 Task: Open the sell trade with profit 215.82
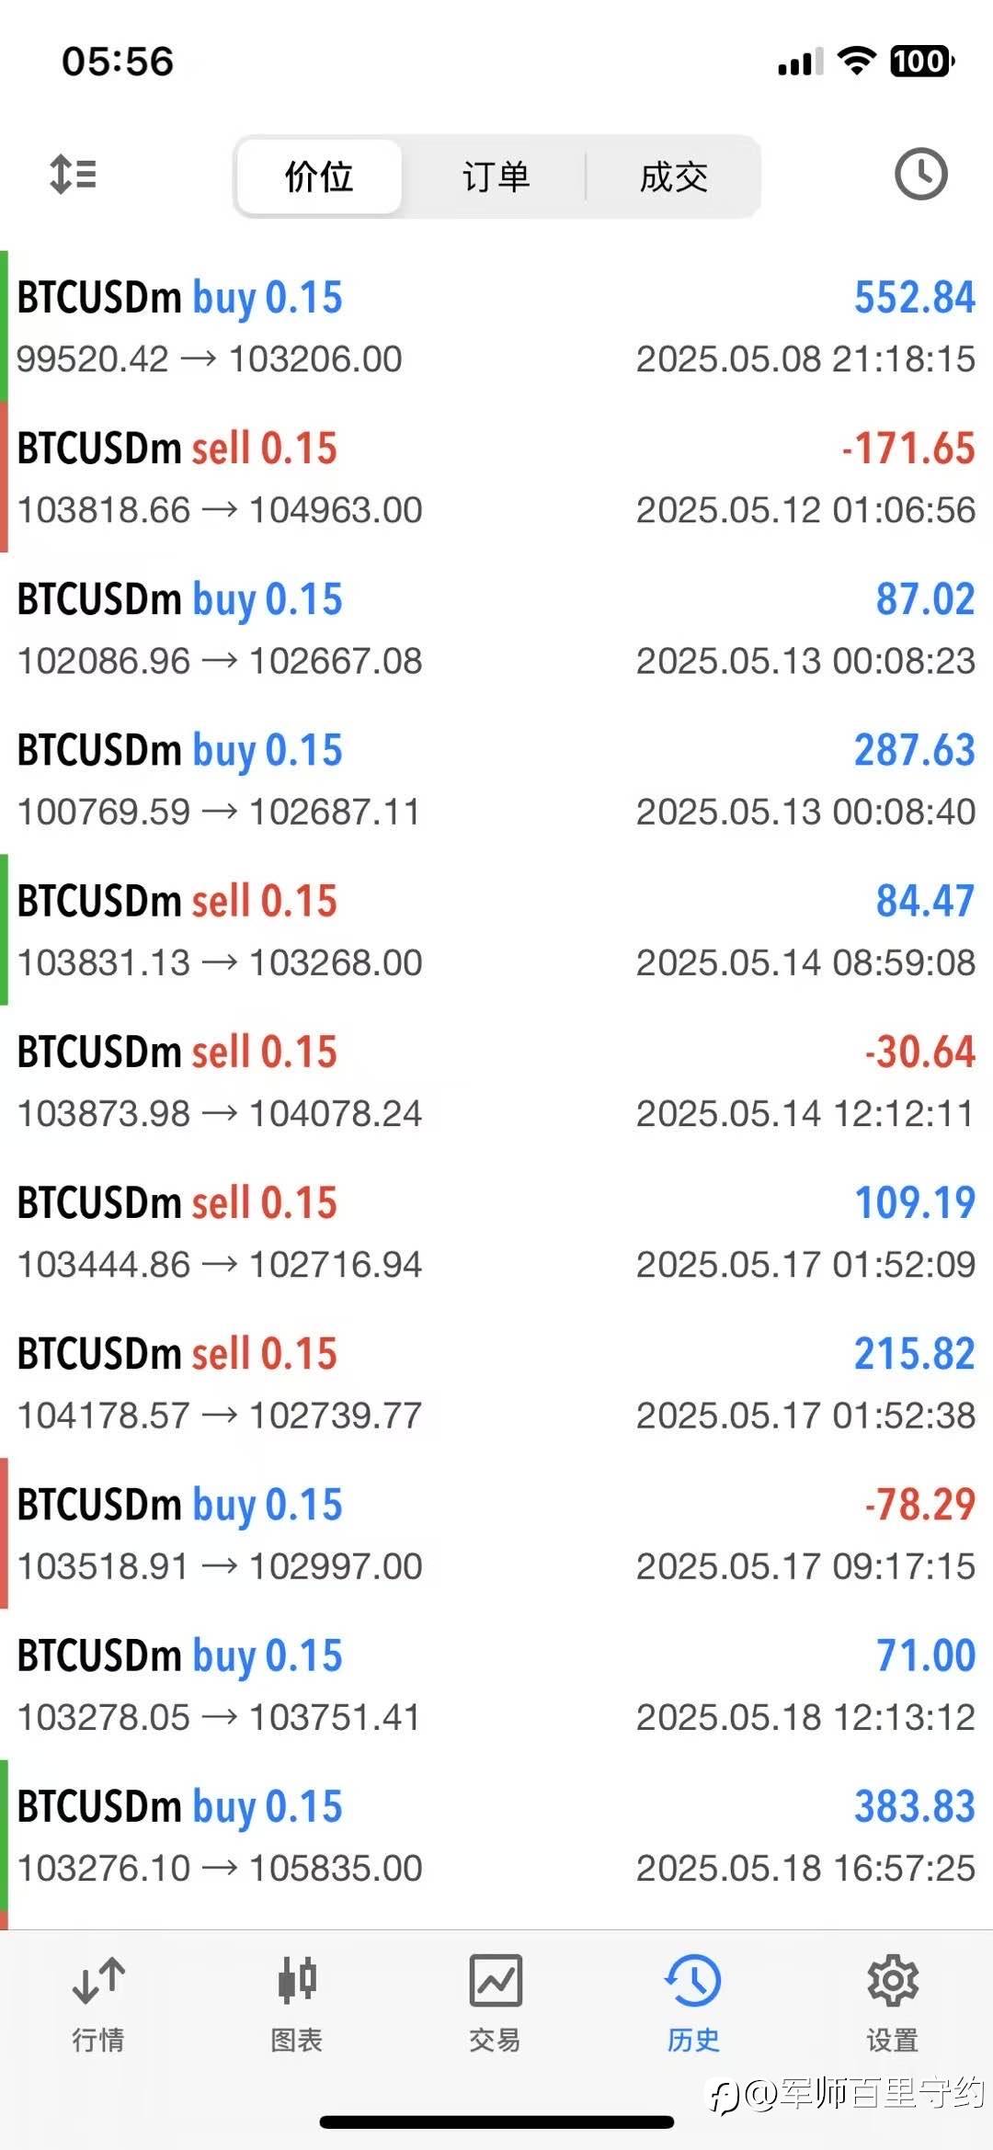496,1382
